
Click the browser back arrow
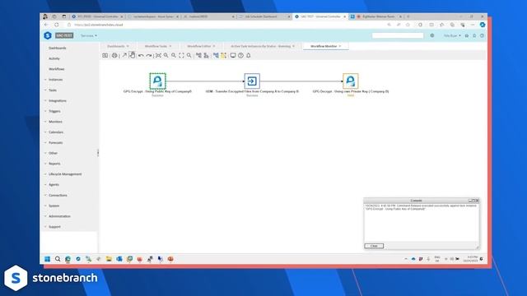click(x=46, y=25)
